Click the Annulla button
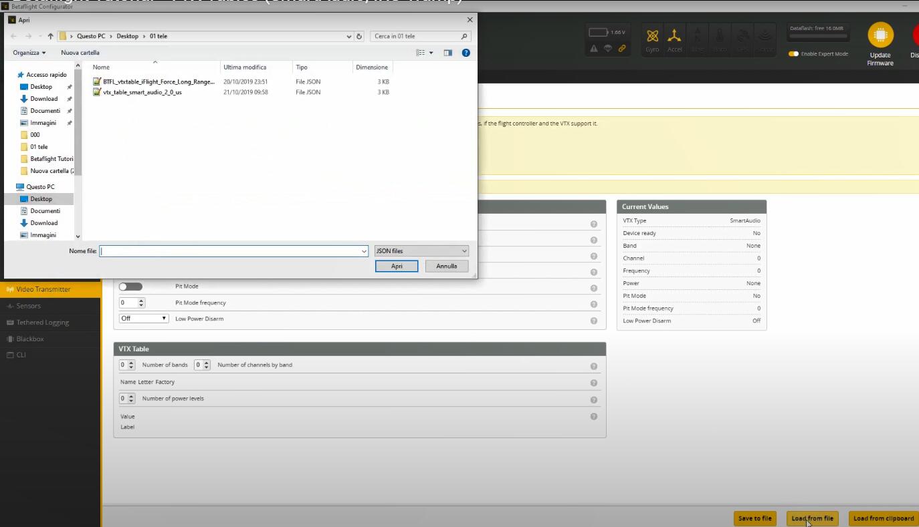The height and width of the screenshot is (527, 919). pyautogui.click(x=446, y=266)
